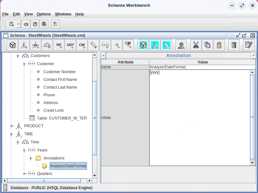Open the Windows menu
The width and height of the screenshot is (258, 193).
[63, 14]
